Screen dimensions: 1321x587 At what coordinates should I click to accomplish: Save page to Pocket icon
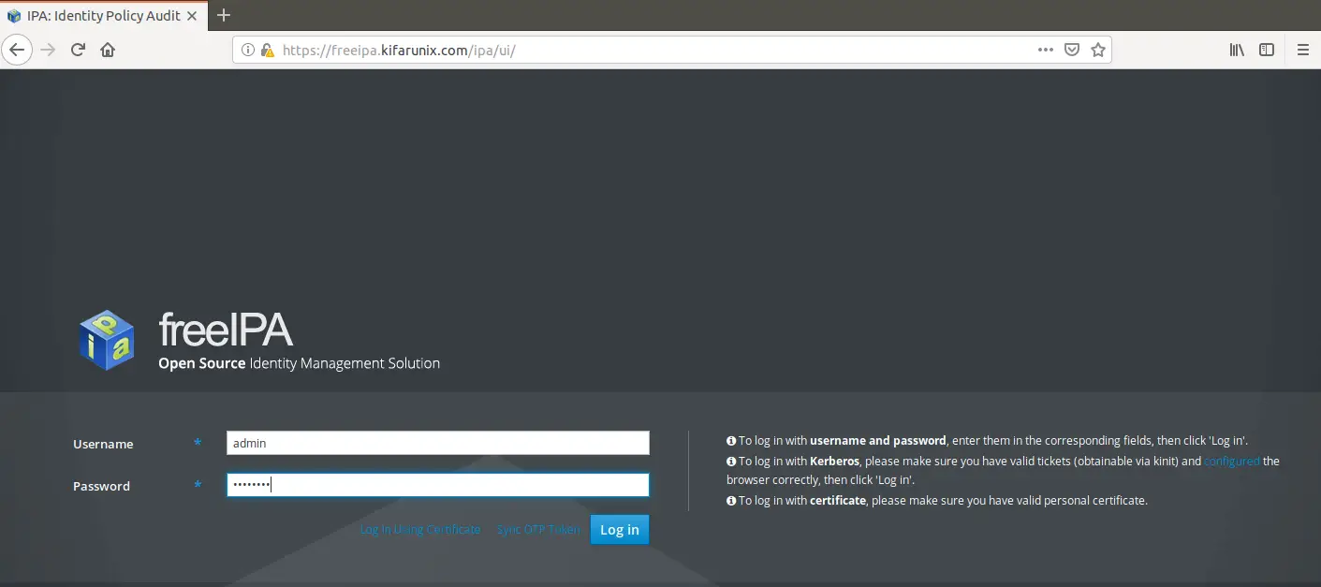coord(1072,50)
